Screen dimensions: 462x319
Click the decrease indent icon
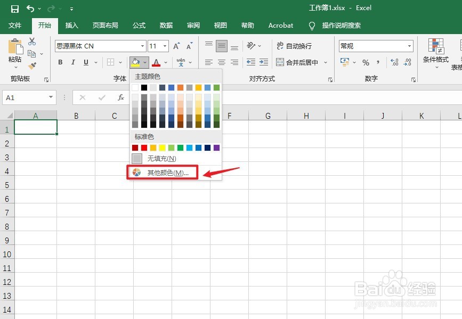pos(251,62)
